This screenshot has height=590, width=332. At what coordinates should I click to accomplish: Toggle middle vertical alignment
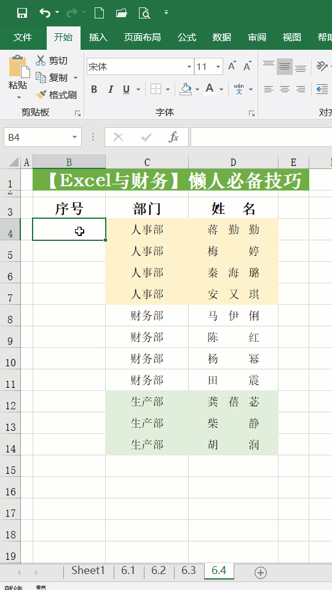(285, 67)
